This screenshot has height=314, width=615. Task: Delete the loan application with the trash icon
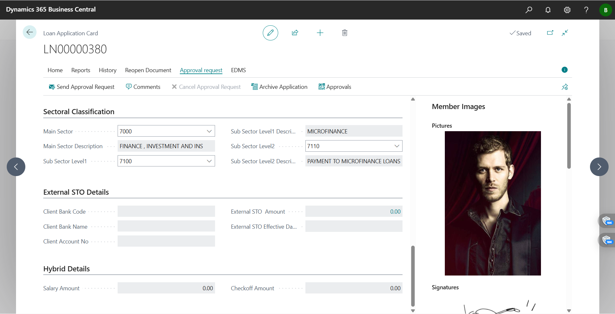click(345, 33)
